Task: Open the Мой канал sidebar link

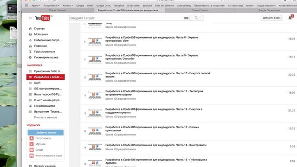Action: click(41, 34)
